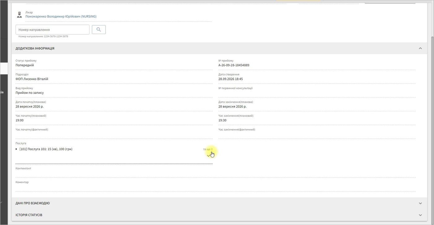434x225 pixels.
Task: Click the 'Коментар' field label
Action: tap(22, 182)
